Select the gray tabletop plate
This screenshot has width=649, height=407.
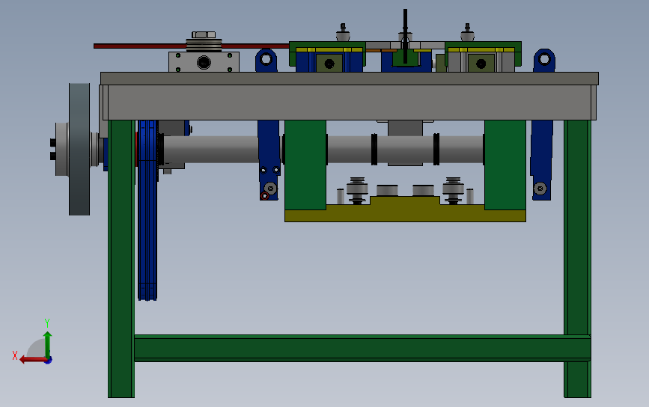coord(350,79)
